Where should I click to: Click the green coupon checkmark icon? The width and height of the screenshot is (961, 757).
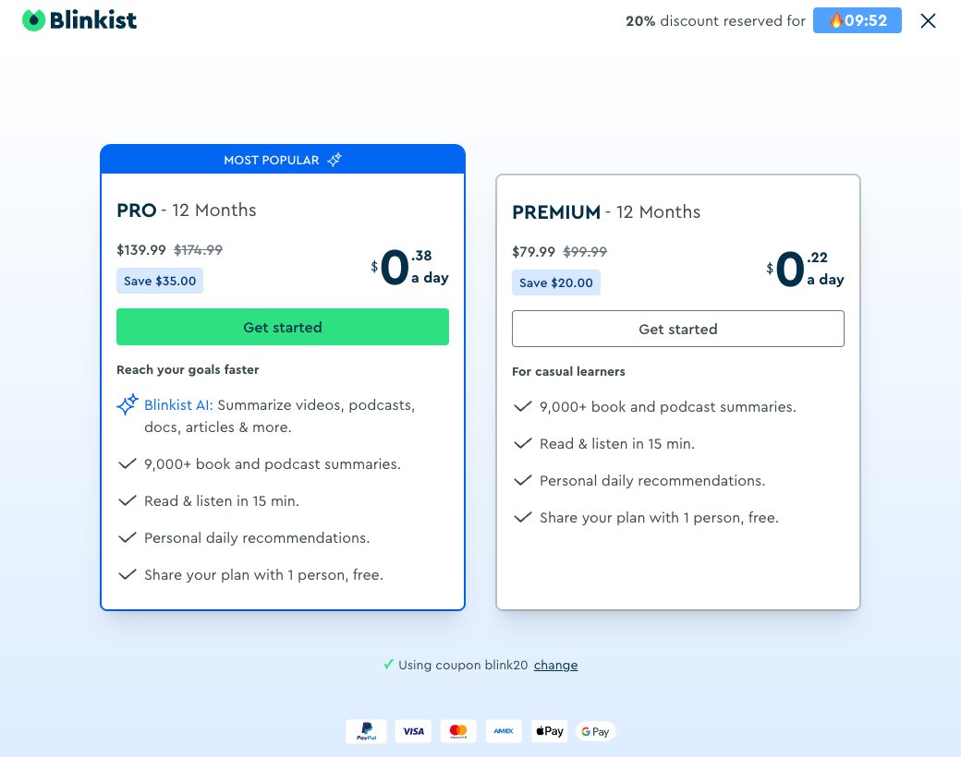[x=388, y=665]
